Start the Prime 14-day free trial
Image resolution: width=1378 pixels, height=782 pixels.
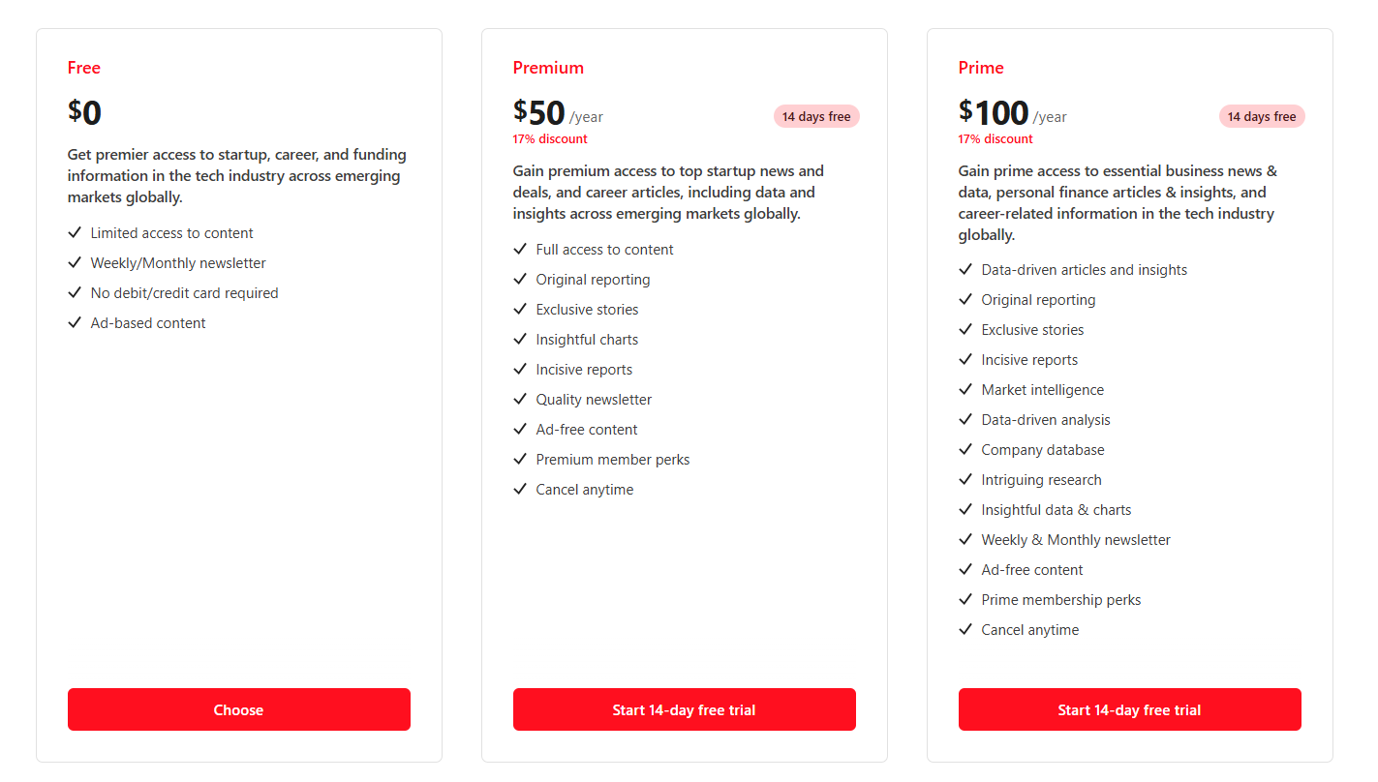[x=1129, y=709]
